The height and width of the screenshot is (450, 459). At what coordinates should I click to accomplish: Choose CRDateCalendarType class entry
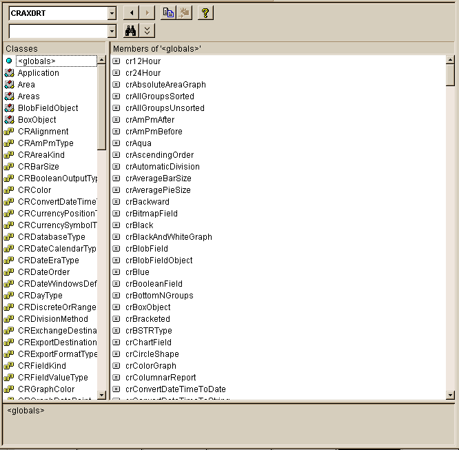pos(57,249)
